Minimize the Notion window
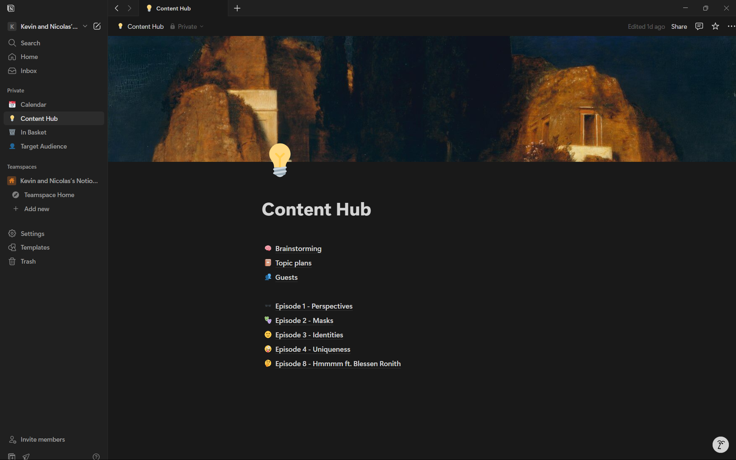736x460 pixels. [x=685, y=8]
